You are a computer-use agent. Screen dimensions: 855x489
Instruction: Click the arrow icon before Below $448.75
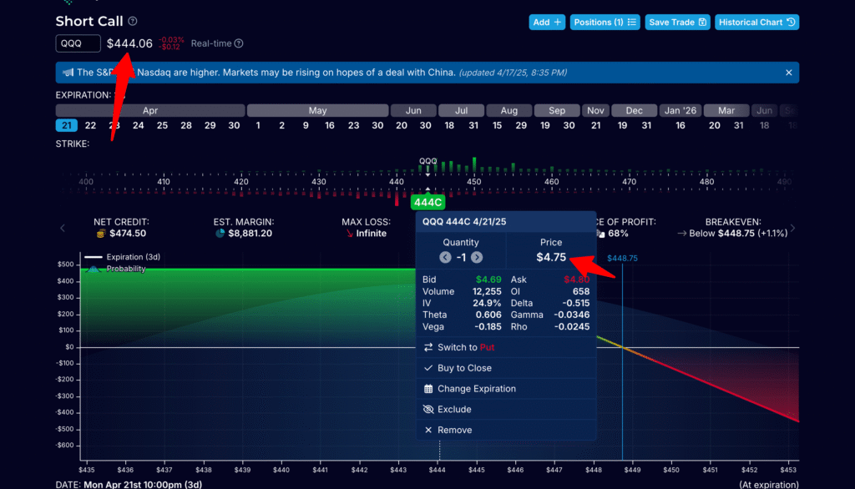point(681,234)
